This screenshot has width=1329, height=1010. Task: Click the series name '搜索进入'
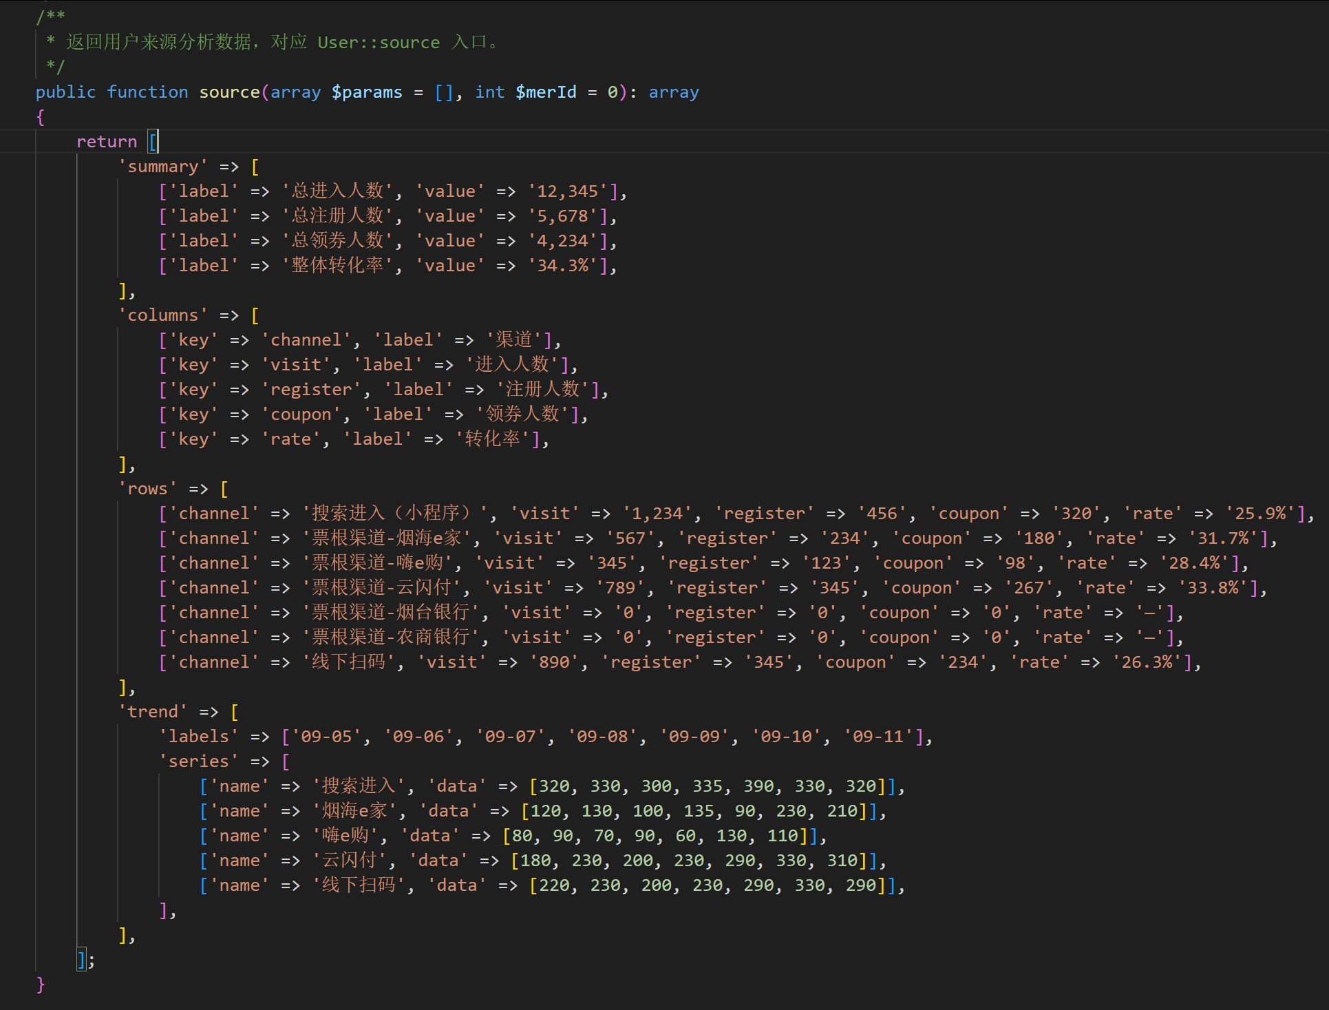pos(359,786)
